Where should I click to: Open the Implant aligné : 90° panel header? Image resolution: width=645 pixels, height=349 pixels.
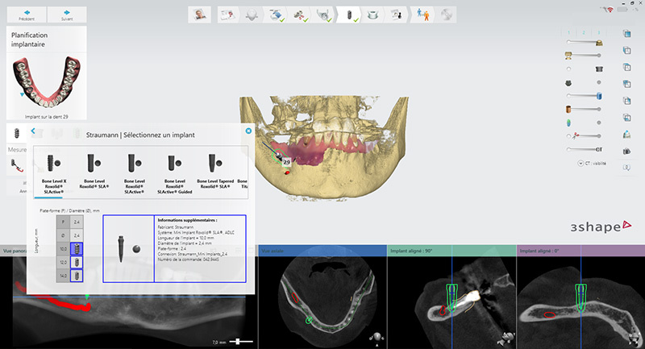451,251
